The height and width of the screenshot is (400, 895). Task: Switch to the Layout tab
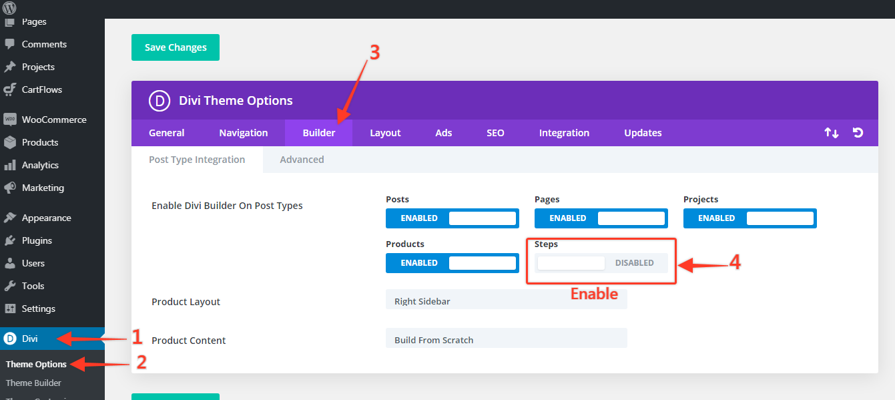[x=385, y=133]
